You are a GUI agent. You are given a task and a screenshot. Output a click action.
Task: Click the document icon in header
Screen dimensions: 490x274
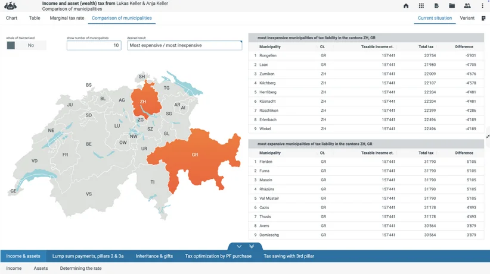coord(436,5)
